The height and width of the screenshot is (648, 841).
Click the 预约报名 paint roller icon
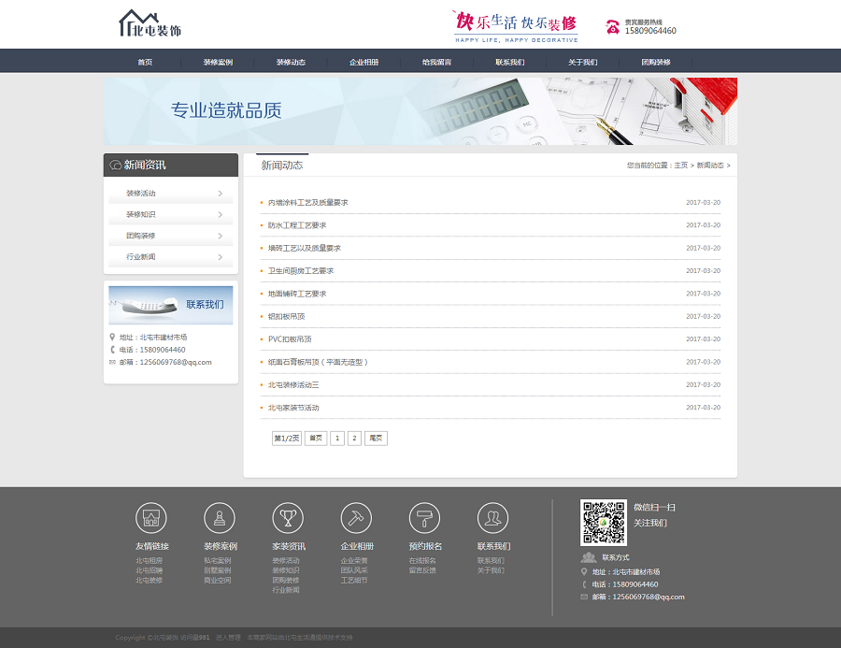424,518
